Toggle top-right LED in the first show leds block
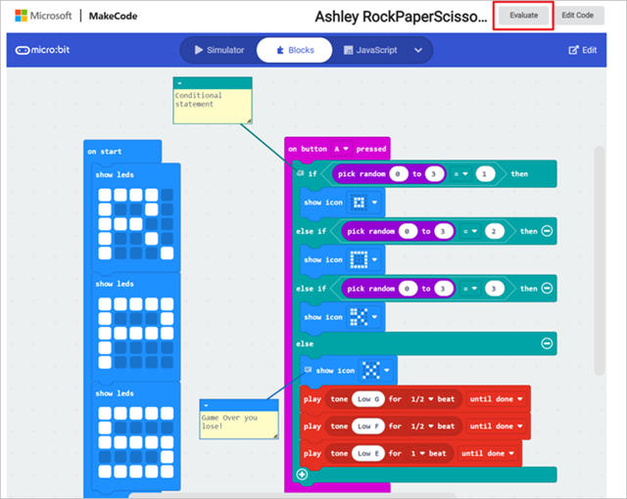Image resolution: width=627 pixels, height=499 pixels. pos(168,195)
